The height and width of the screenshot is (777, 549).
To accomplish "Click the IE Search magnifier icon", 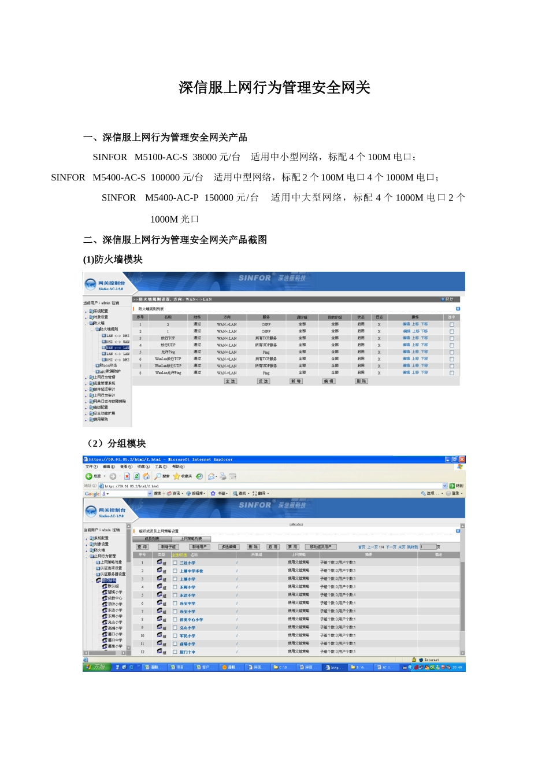I will click(158, 476).
